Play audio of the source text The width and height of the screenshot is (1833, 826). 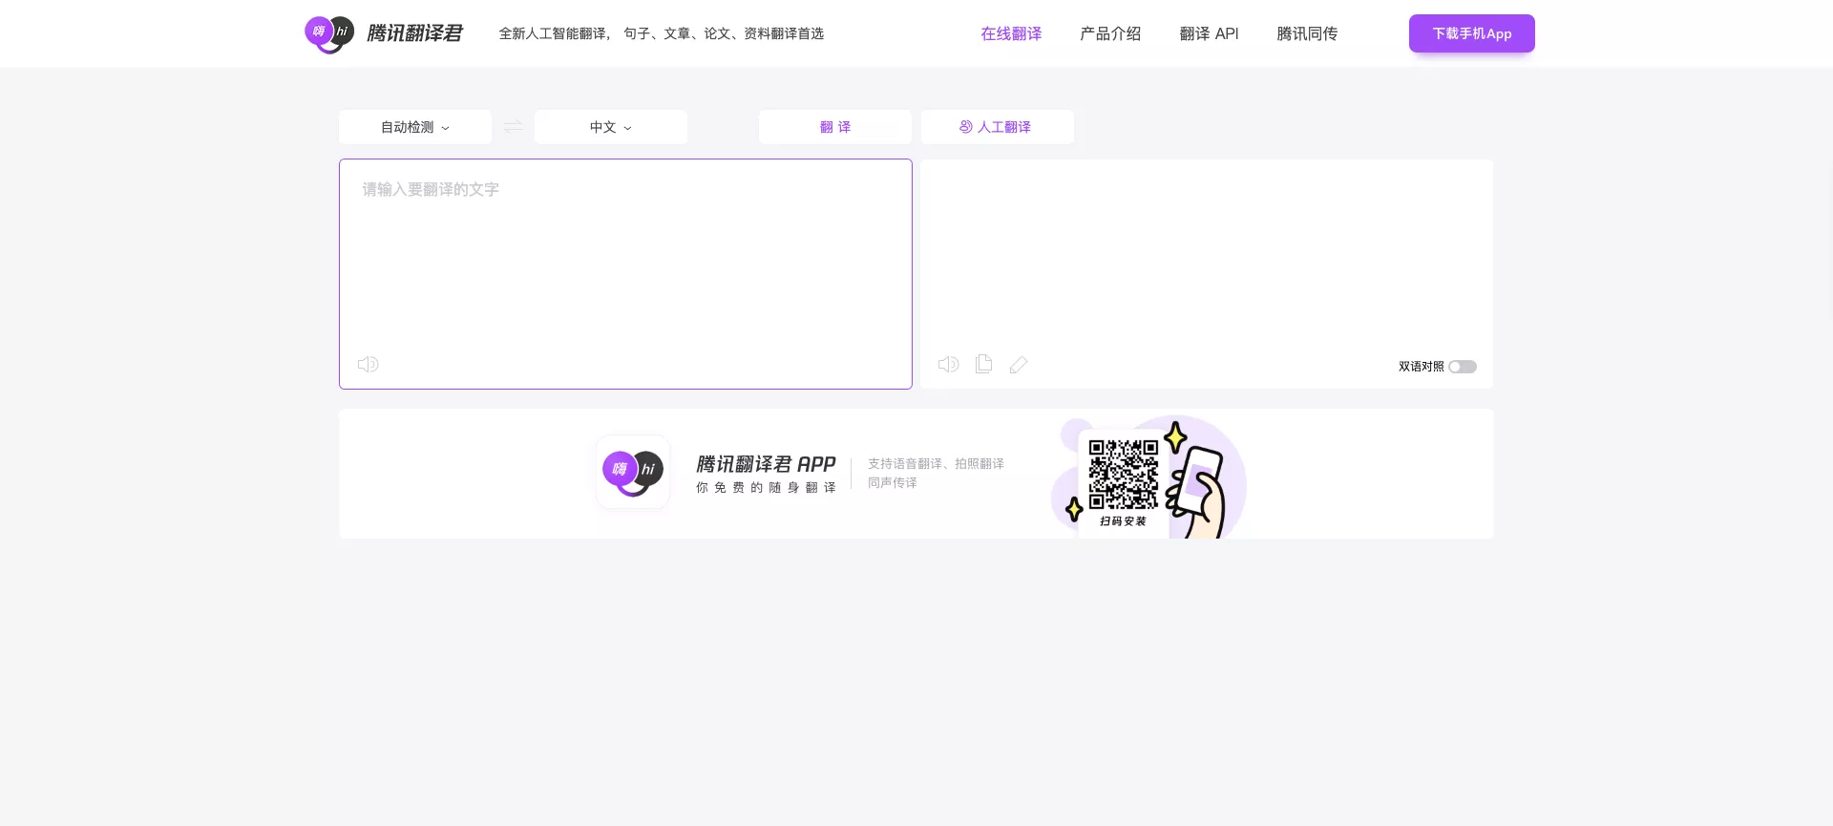click(x=368, y=365)
